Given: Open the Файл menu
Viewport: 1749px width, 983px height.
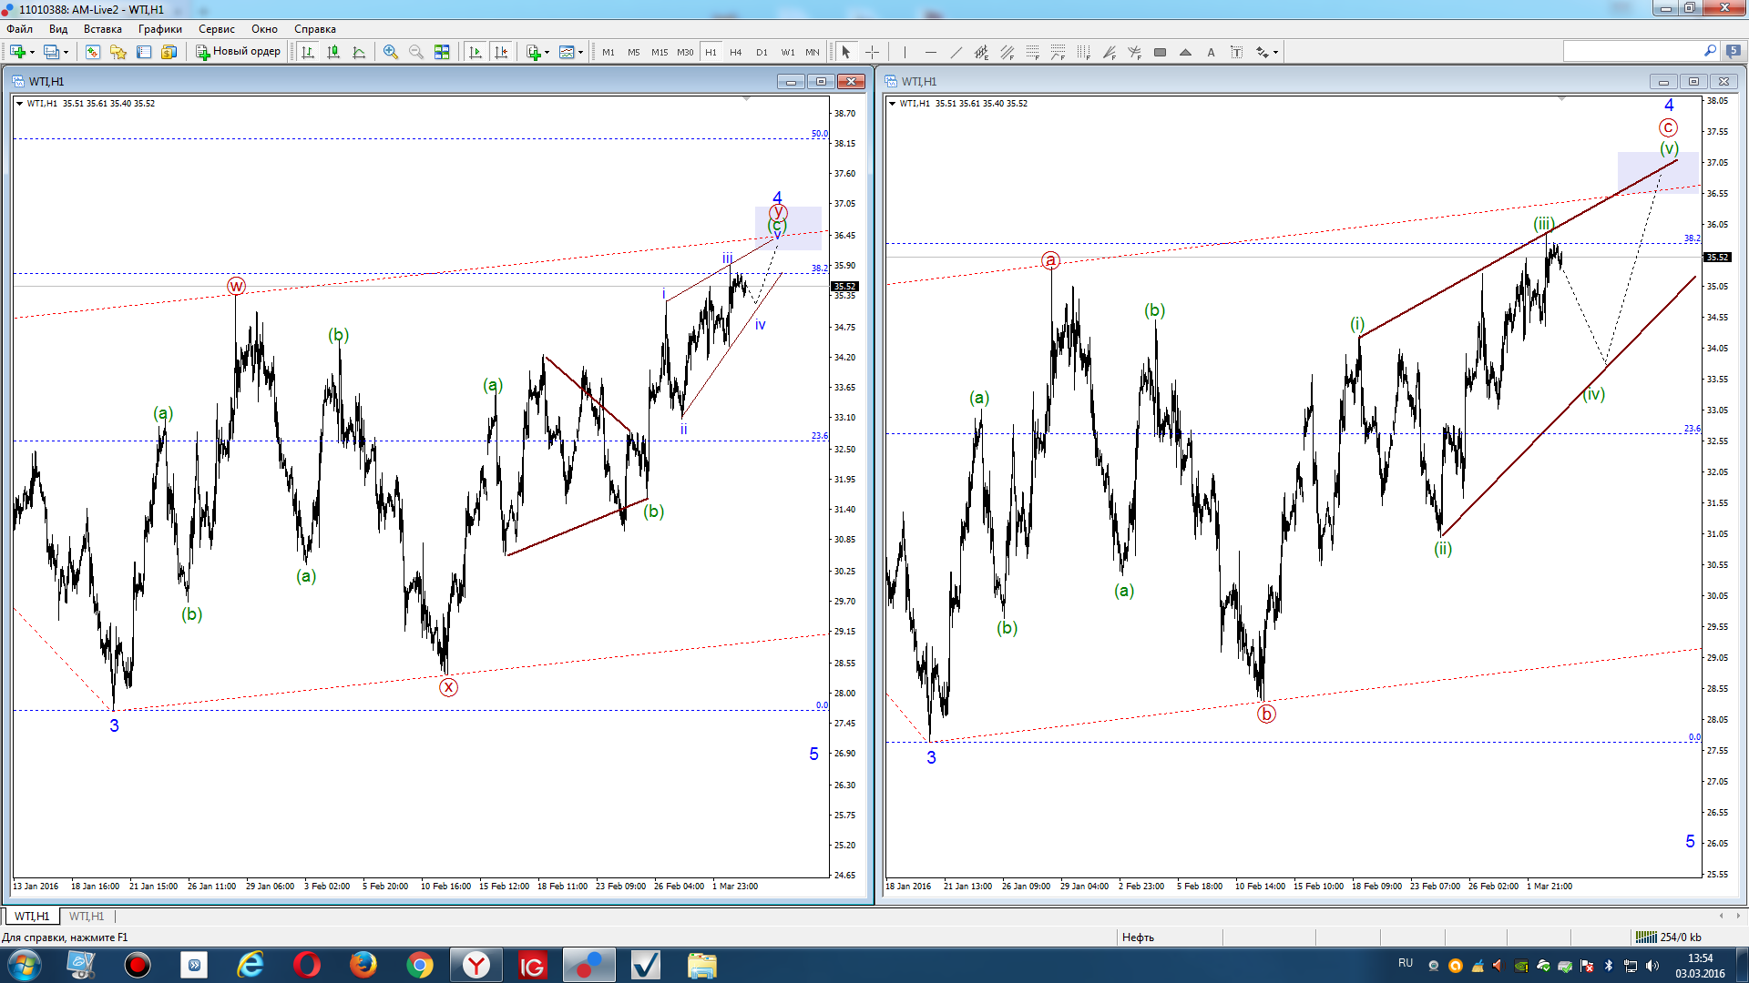Looking at the screenshot, I should coord(19,29).
